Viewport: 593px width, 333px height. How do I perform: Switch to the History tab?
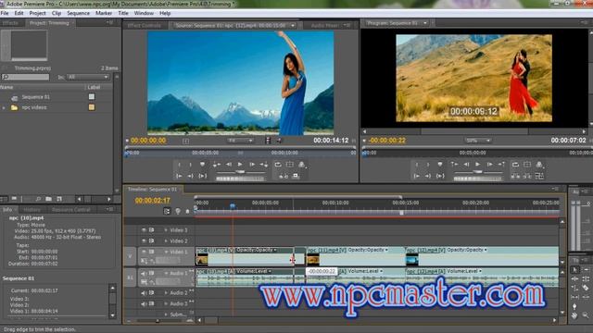point(32,210)
